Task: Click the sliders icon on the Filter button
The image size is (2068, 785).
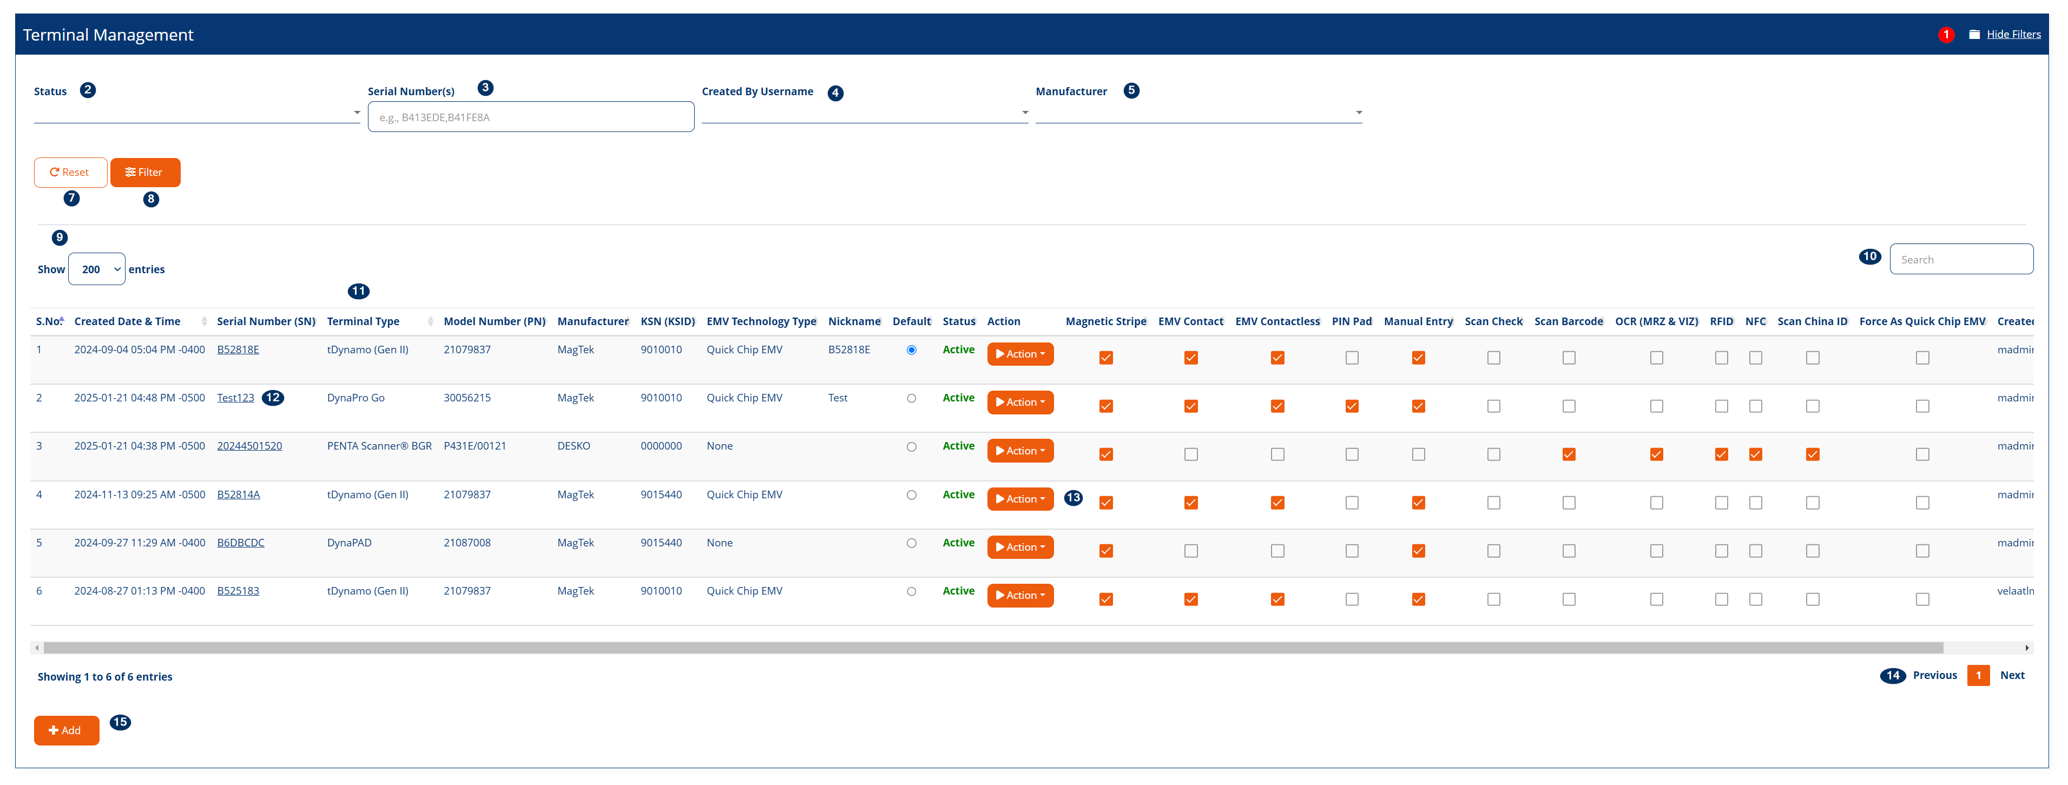Action: pyautogui.click(x=131, y=171)
